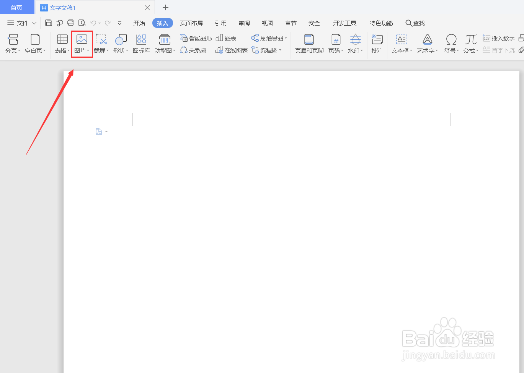Click the 形状 shapes icon

point(121,39)
